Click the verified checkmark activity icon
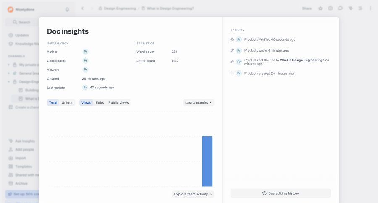This screenshot has width=378, height=203. (x=232, y=39)
